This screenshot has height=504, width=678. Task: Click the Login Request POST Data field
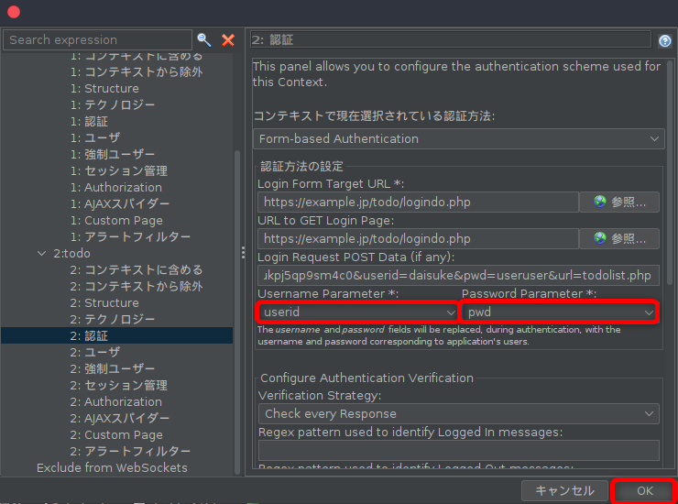(x=458, y=275)
